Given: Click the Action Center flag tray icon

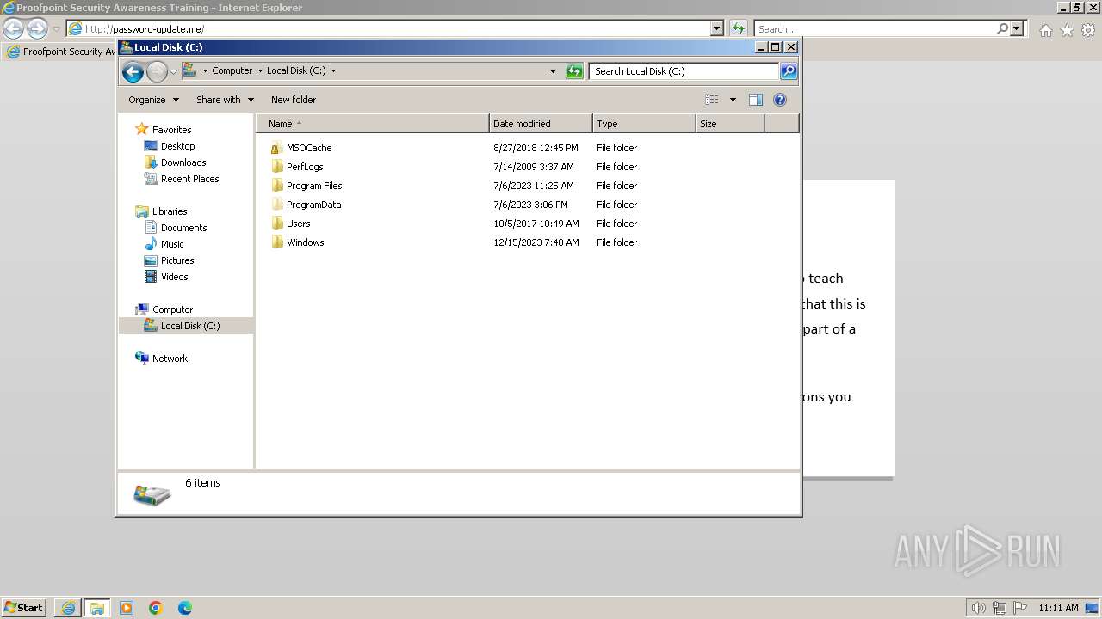Looking at the screenshot, I should point(1020,608).
